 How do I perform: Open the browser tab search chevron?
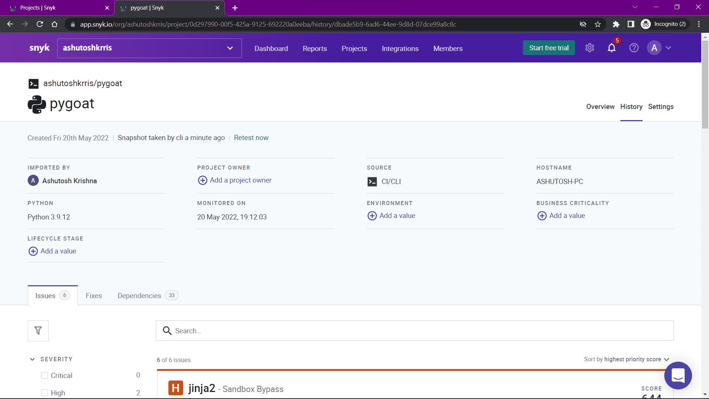[x=635, y=7]
